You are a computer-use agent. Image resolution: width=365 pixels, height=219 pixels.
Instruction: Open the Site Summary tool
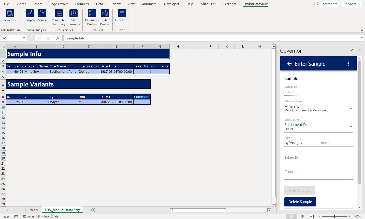tap(73, 18)
